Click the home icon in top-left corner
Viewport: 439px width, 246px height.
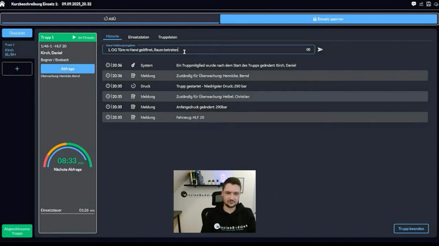click(x=2, y=4)
